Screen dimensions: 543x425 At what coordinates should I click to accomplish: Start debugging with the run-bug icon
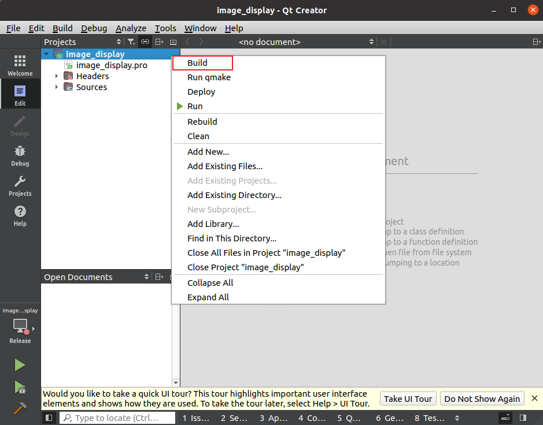pyautogui.click(x=20, y=387)
